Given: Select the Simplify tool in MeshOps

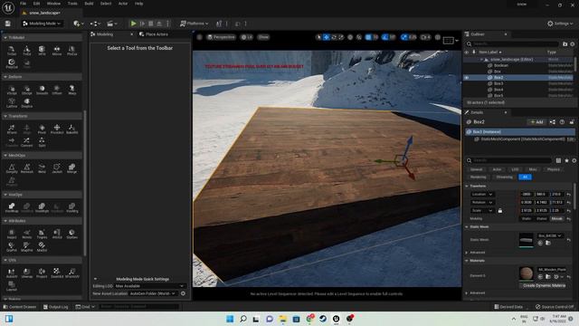Looking at the screenshot, I should [12, 169].
